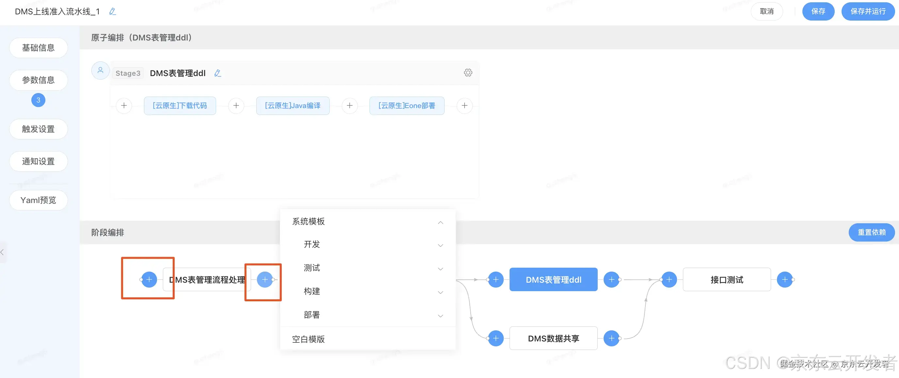Edit the pipeline name with the pencil icon
Screen dimensions: 899x378
point(112,11)
